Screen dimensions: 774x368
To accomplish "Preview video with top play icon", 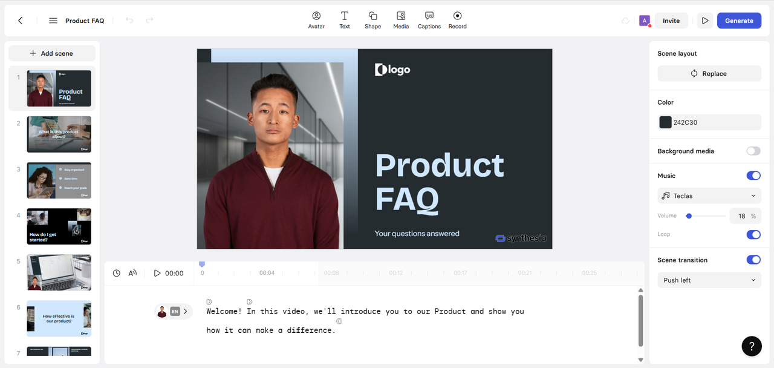I will [x=704, y=21].
